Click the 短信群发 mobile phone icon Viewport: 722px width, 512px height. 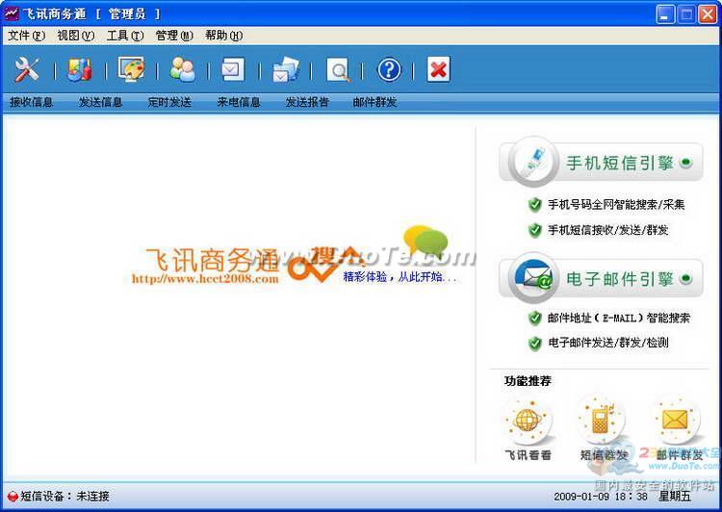(602, 420)
